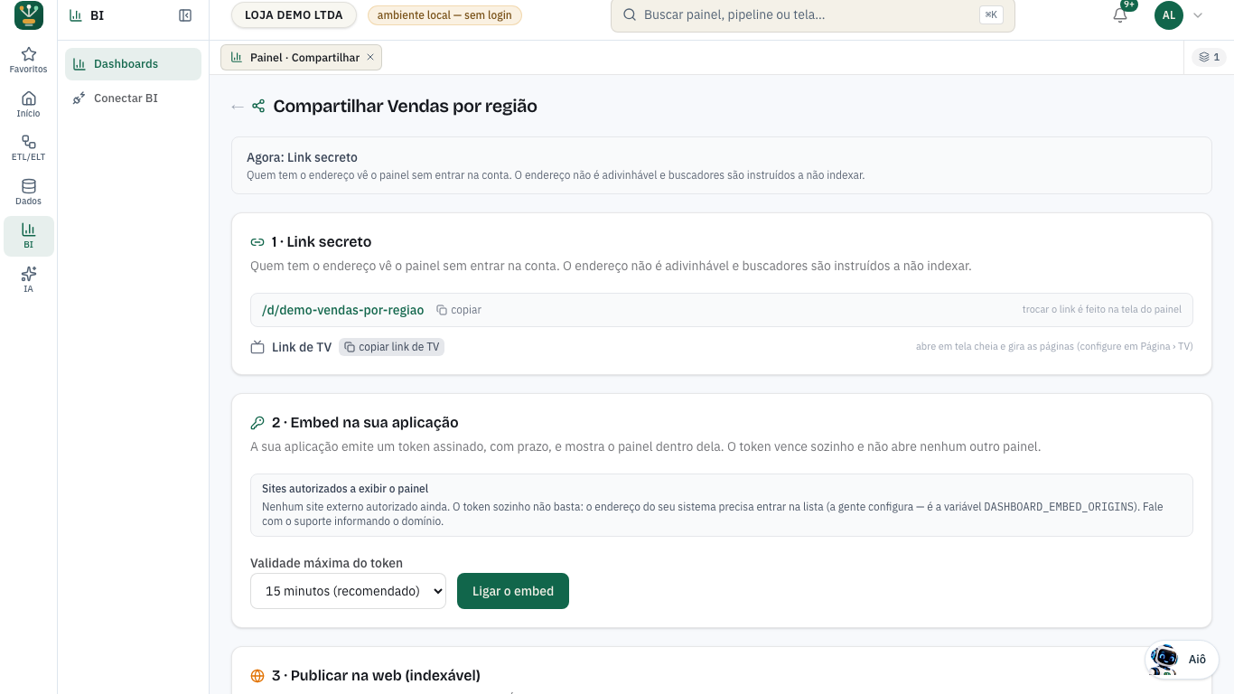This screenshot has width=1234, height=694.
Task: Copy the secret link address
Action: 459,310
